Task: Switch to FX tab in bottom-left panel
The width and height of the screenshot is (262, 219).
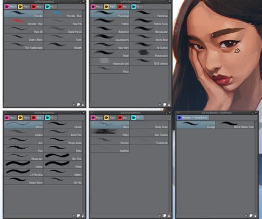Action: coord(51,118)
